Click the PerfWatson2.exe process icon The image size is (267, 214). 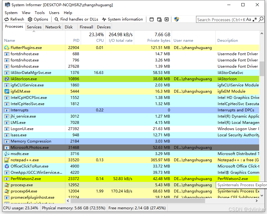(x=7, y=179)
